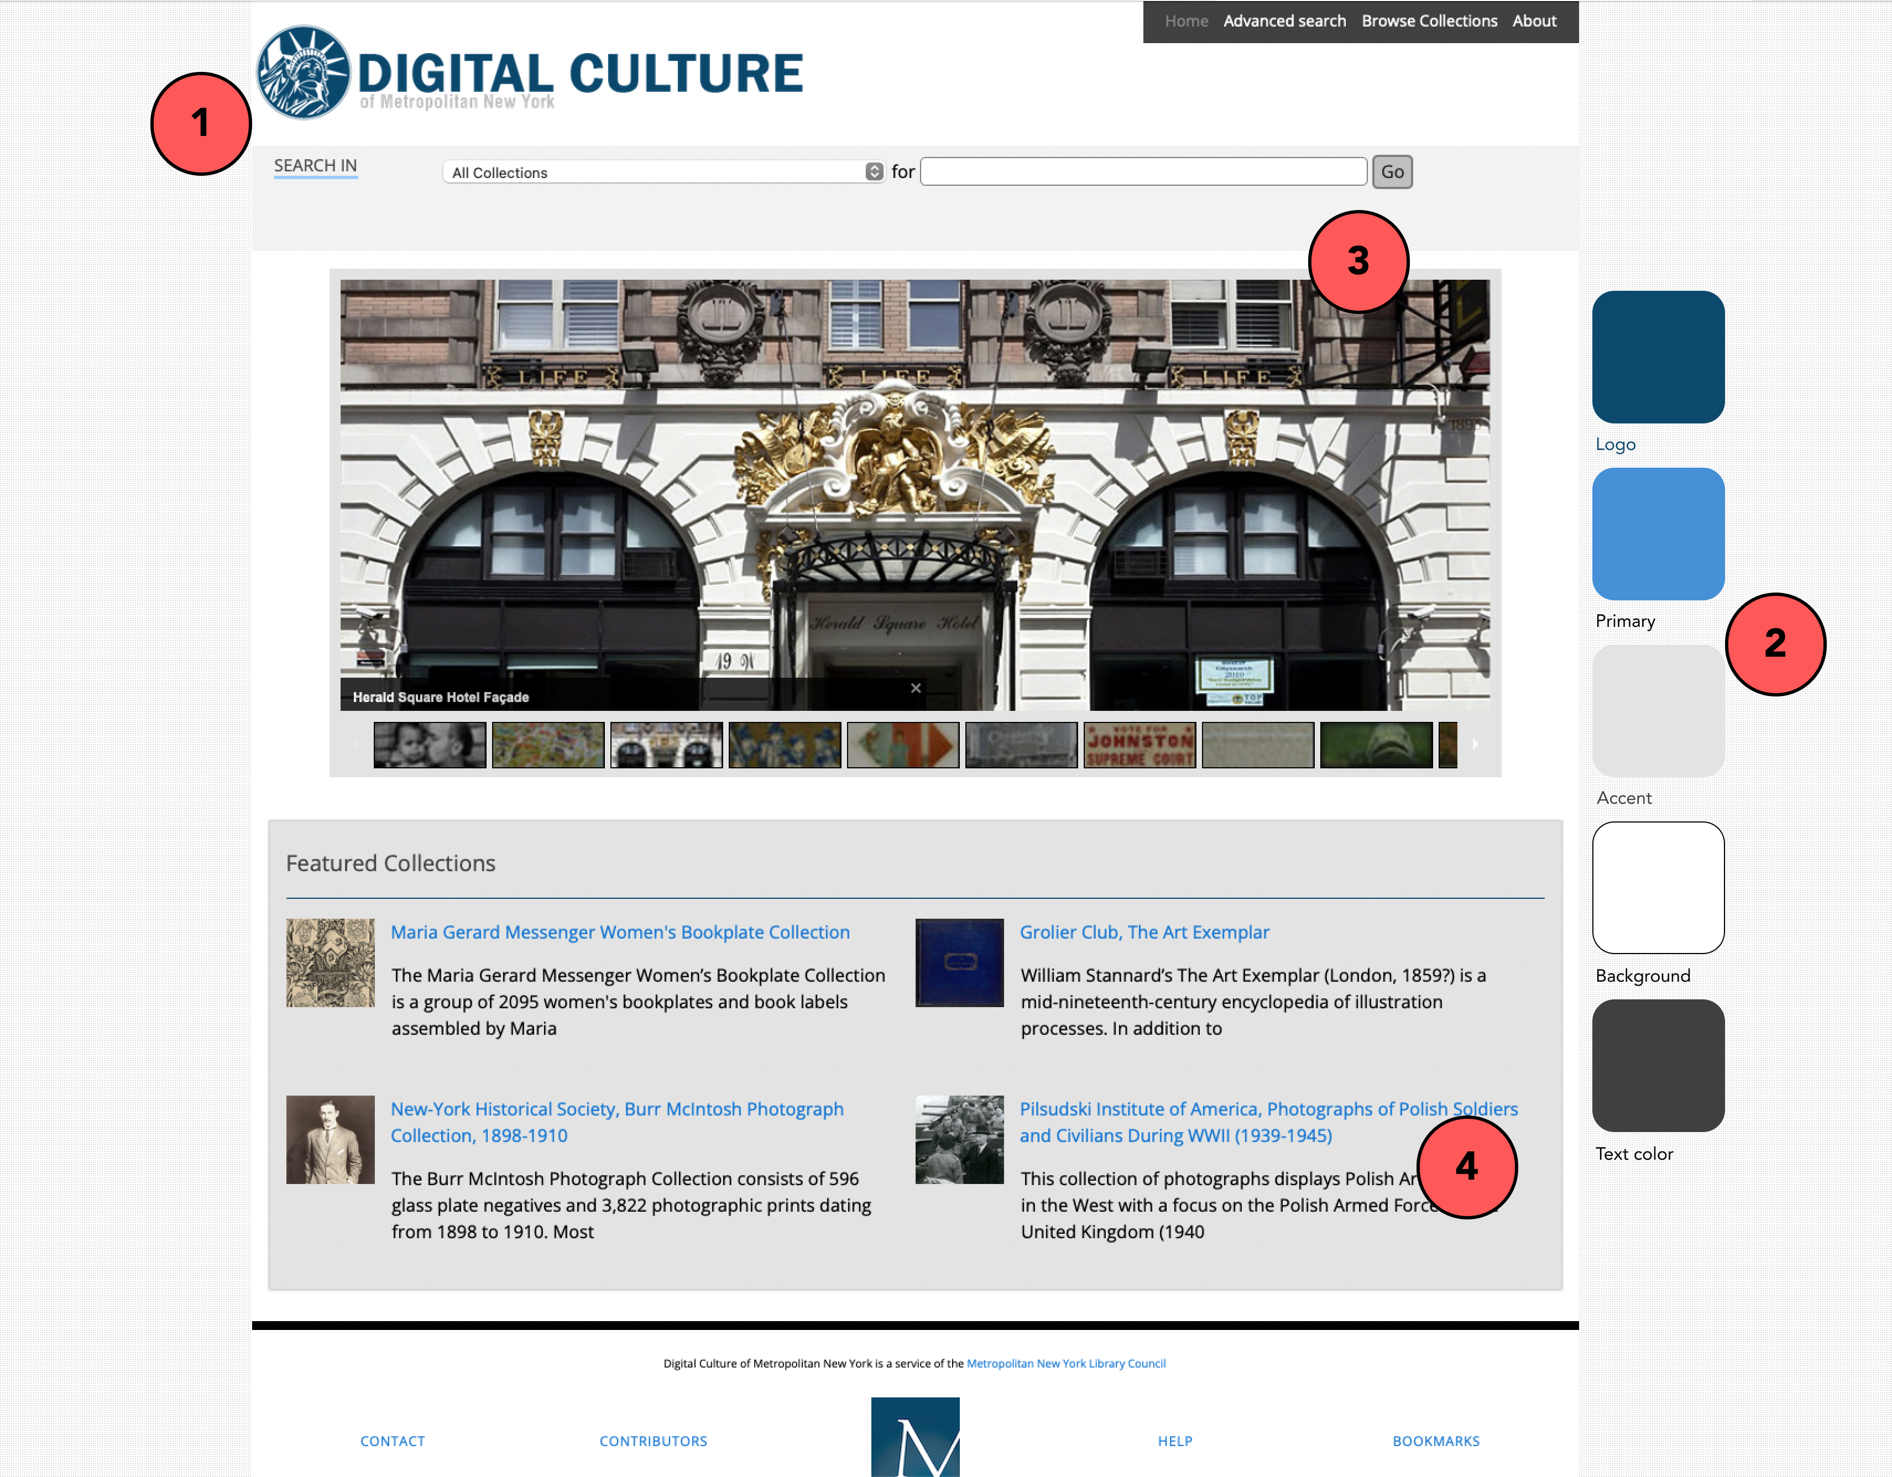The height and width of the screenshot is (1477, 1892).
Task: Select the Johnston Supreme Court carousel thumbnail
Action: pos(1139,745)
